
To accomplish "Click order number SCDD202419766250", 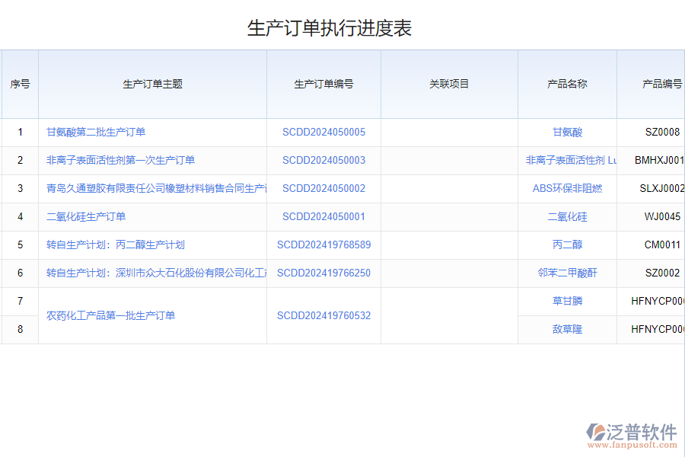I will pos(323,273).
